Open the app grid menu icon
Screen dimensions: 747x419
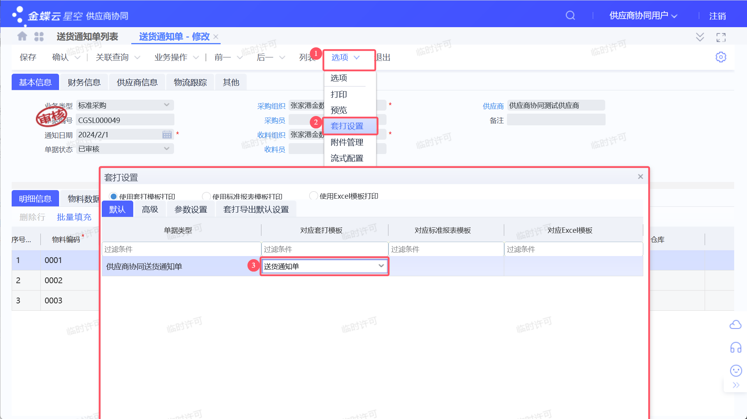tap(39, 36)
